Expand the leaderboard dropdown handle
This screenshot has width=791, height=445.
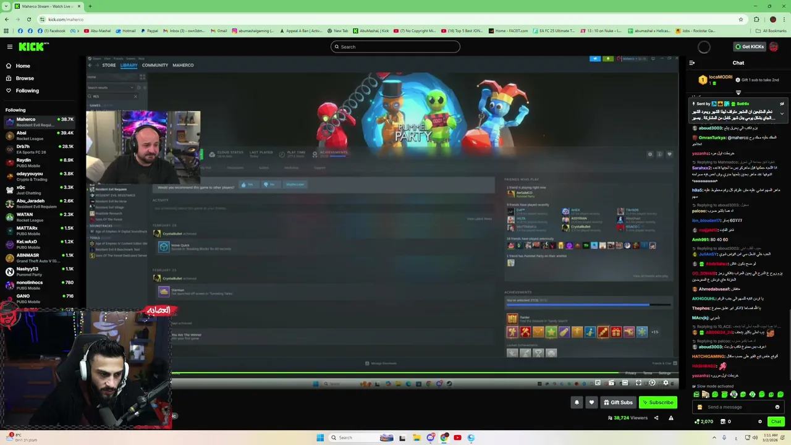pos(738,93)
